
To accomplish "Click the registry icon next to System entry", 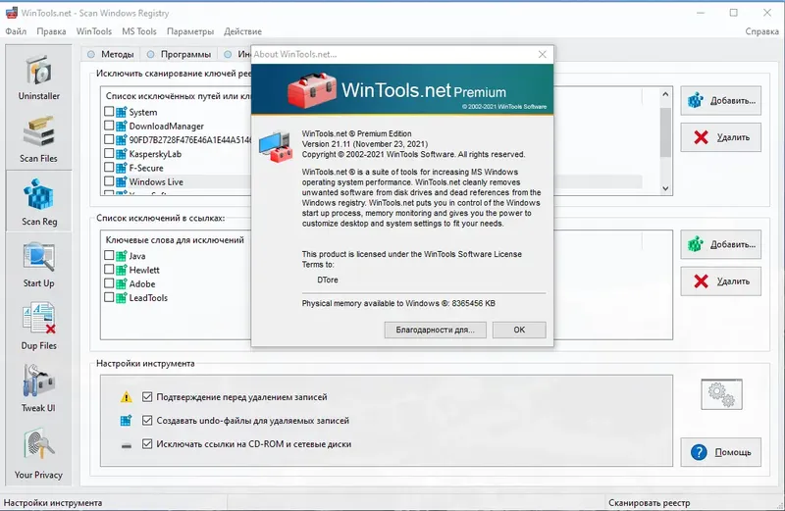I will click(x=121, y=112).
